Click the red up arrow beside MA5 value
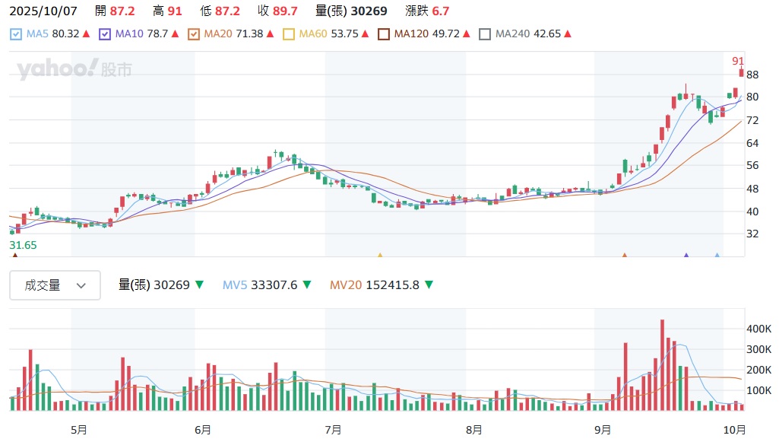The image size is (779, 442). [x=87, y=34]
